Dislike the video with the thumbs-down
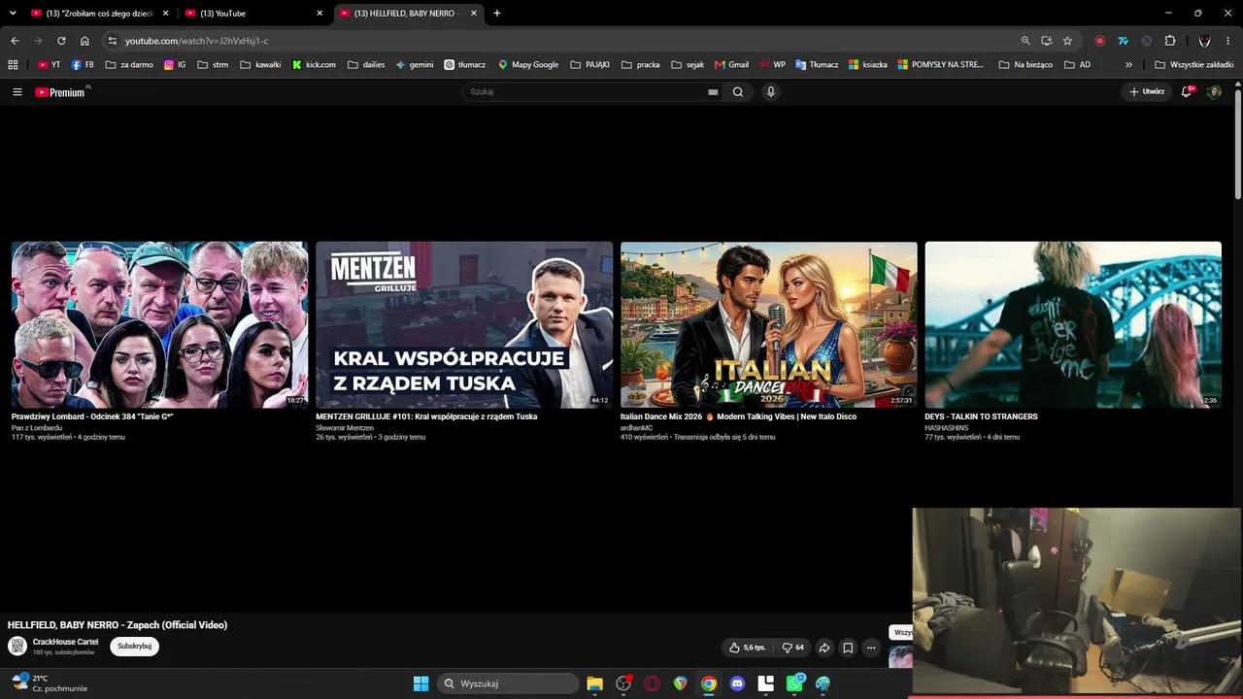 (x=793, y=648)
